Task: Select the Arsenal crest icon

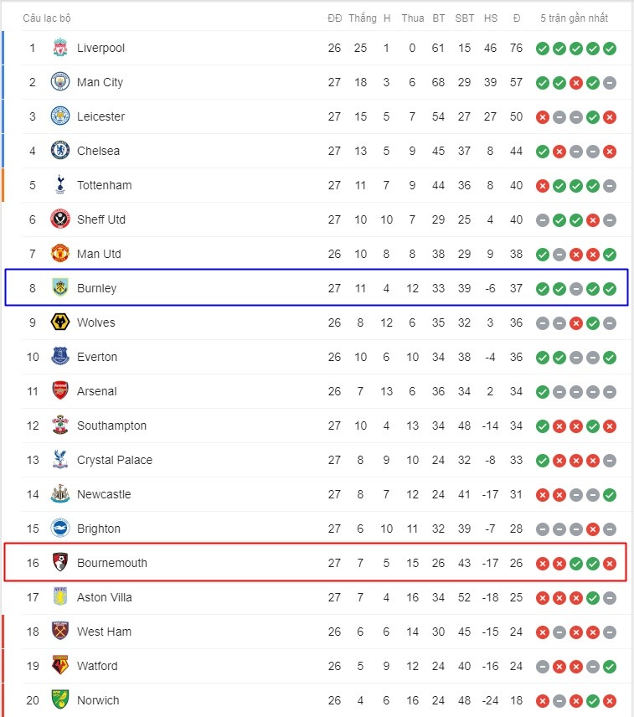Action: coord(59,391)
